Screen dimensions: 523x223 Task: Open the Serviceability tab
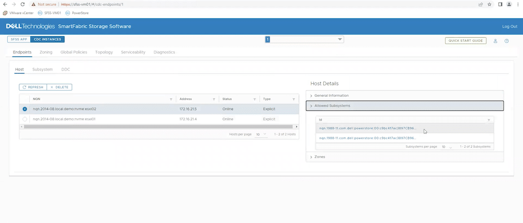tap(133, 52)
